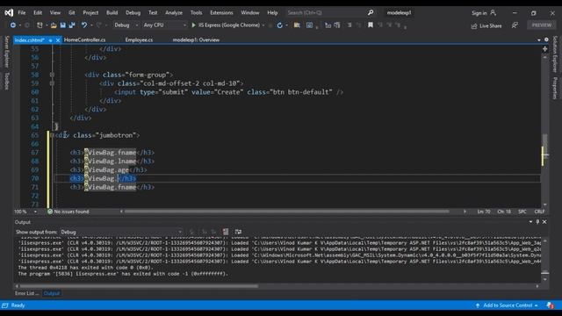This screenshot has height=316, width=562.
Task: Click the find in files toolbar icon
Action: (297, 25)
